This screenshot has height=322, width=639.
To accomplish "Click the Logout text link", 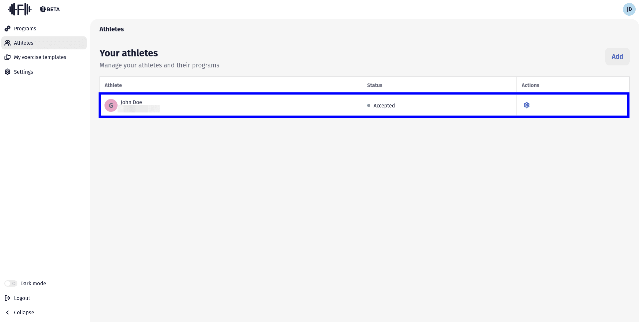I will point(22,298).
